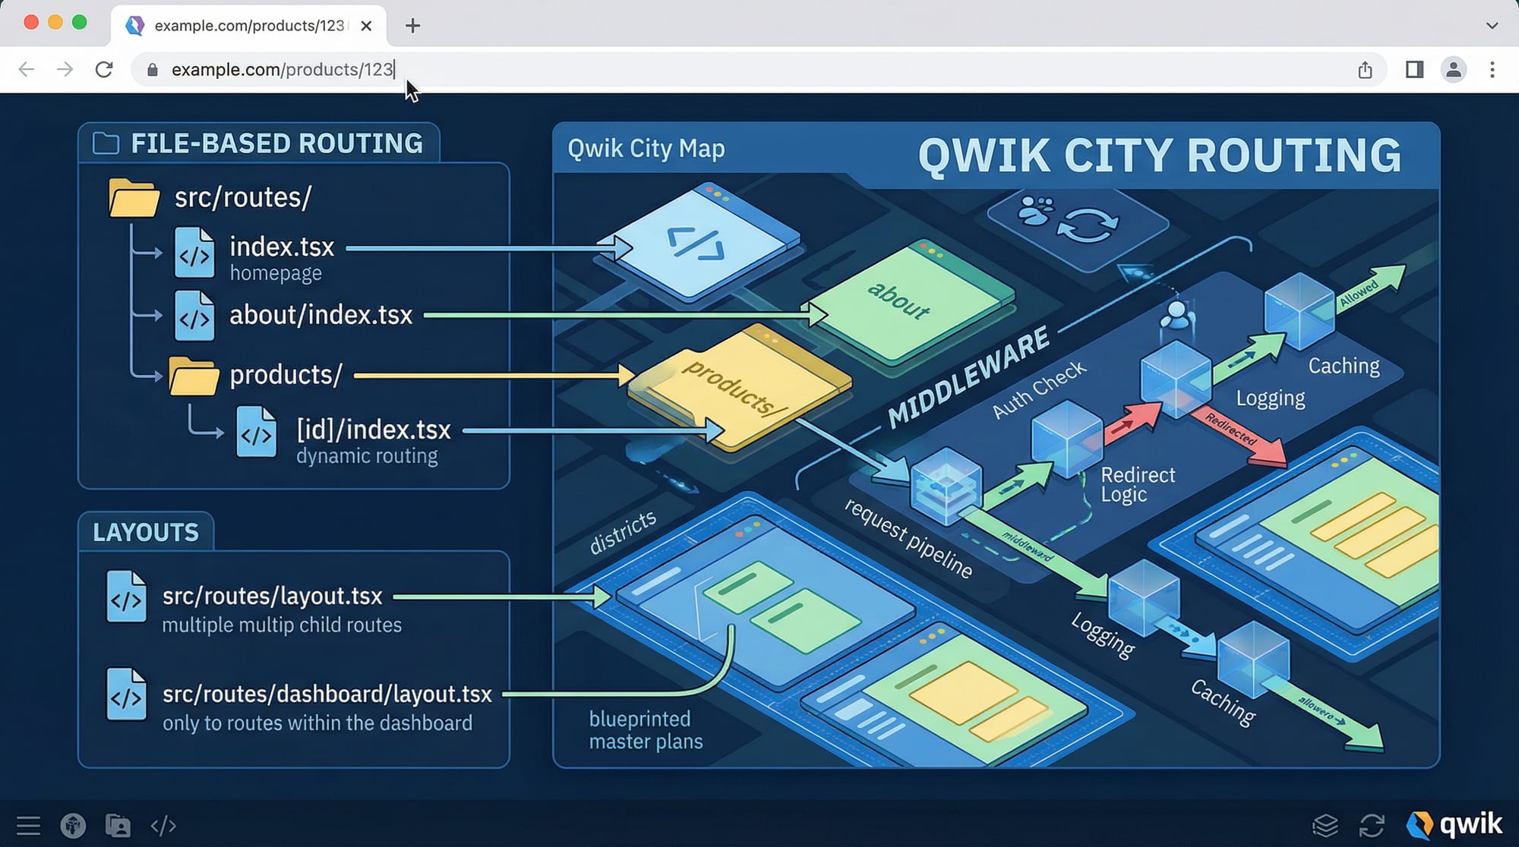Click the share page icon
The height and width of the screenshot is (847, 1519).
[1365, 70]
